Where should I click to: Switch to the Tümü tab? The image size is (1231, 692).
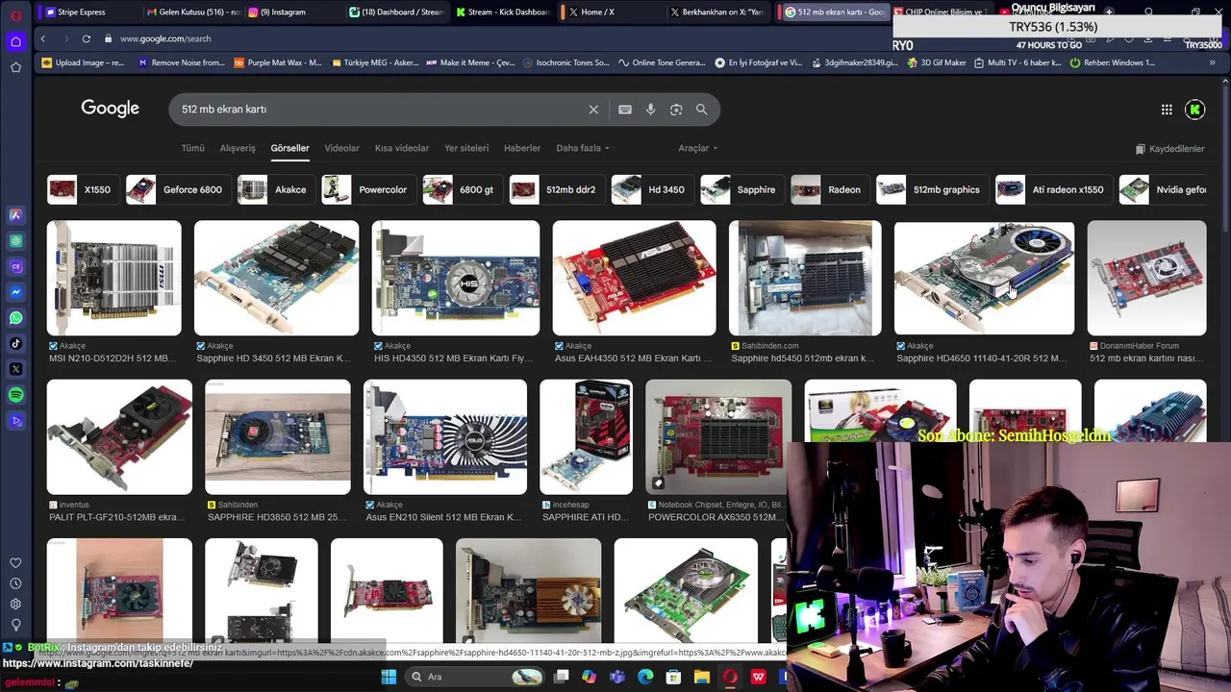(x=193, y=148)
